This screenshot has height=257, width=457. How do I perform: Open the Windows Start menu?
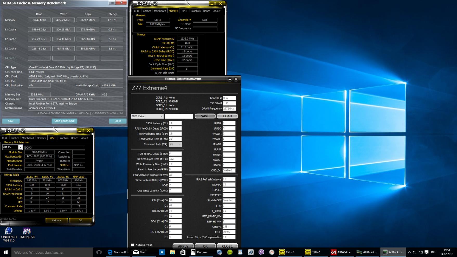[x=5, y=252]
